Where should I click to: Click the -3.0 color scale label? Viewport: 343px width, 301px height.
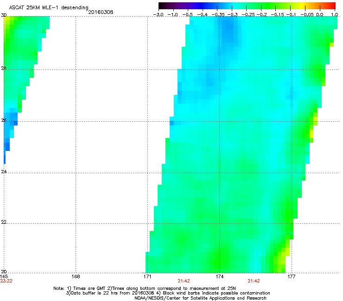pos(159,15)
